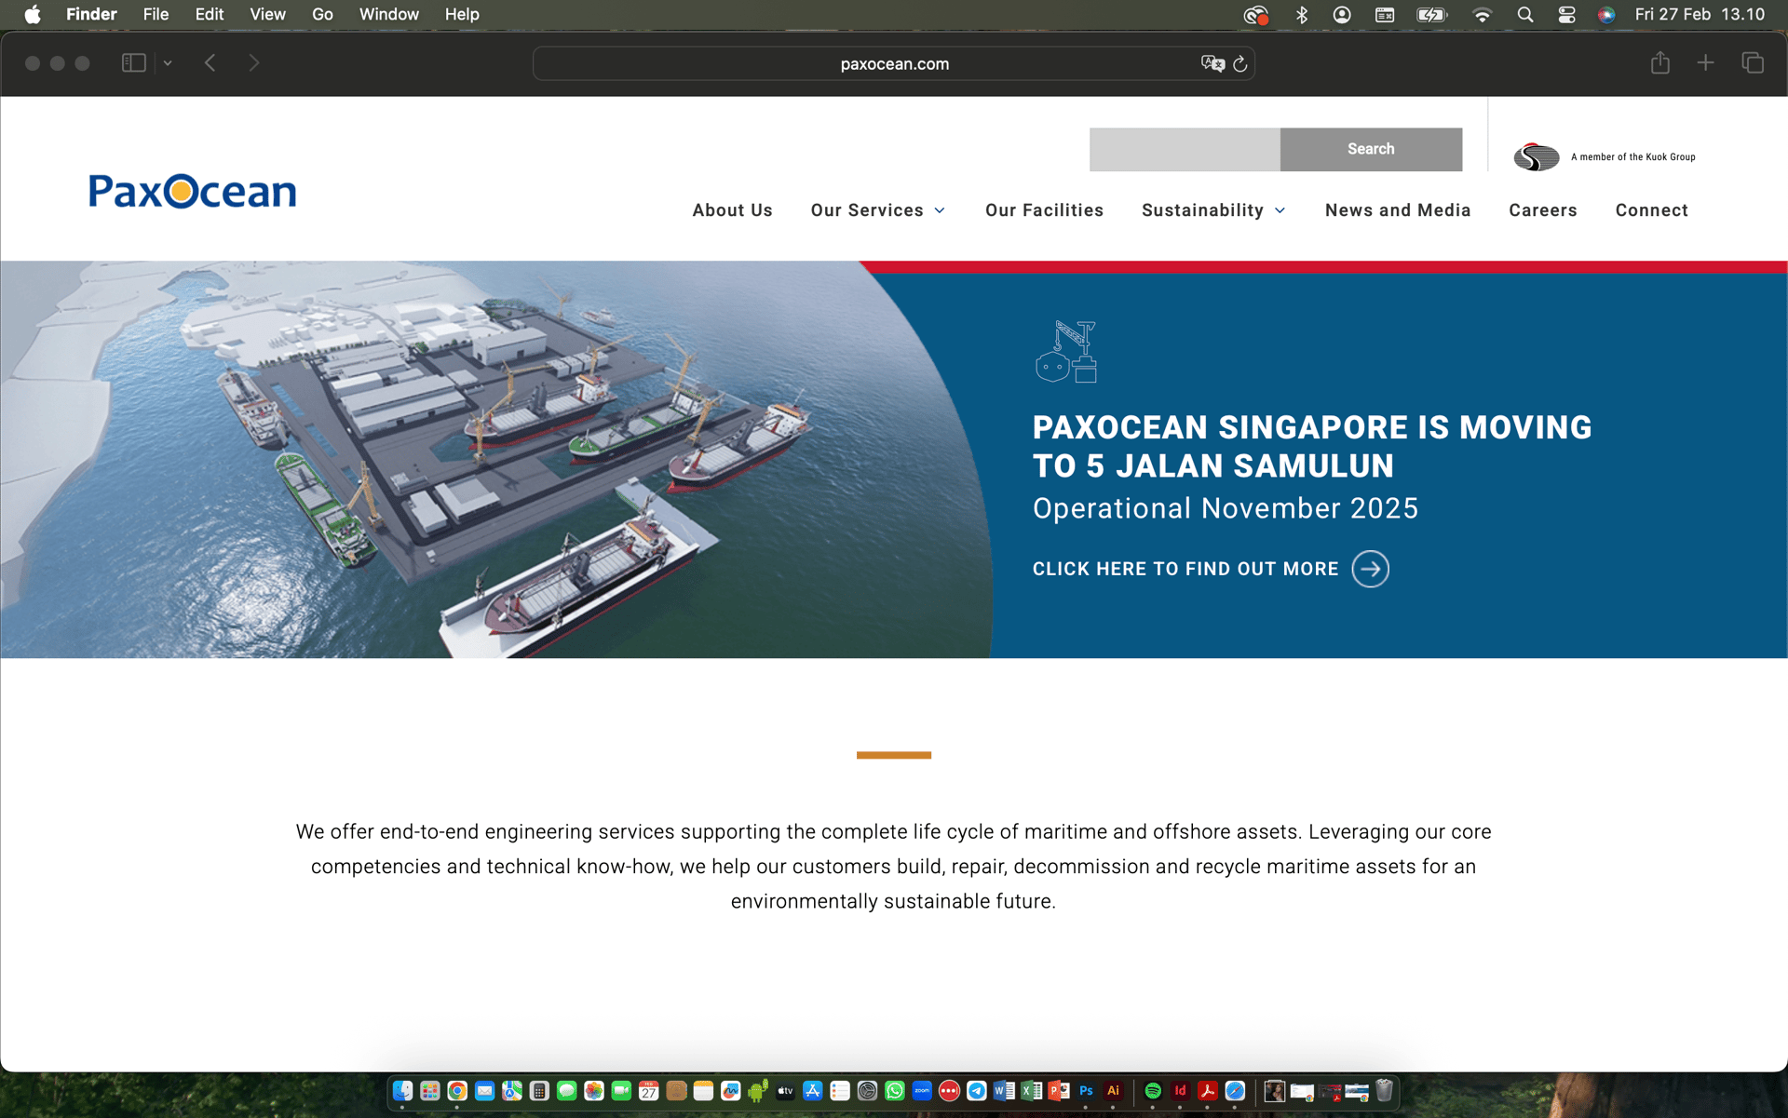Go back with the Safari back arrow
This screenshot has height=1118, width=1788.
pos(210,63)
